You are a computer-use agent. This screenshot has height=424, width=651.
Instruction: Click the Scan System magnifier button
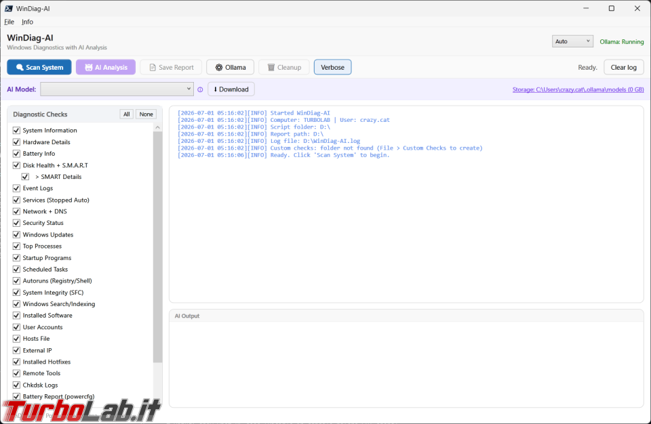click(x=39, y=67)
